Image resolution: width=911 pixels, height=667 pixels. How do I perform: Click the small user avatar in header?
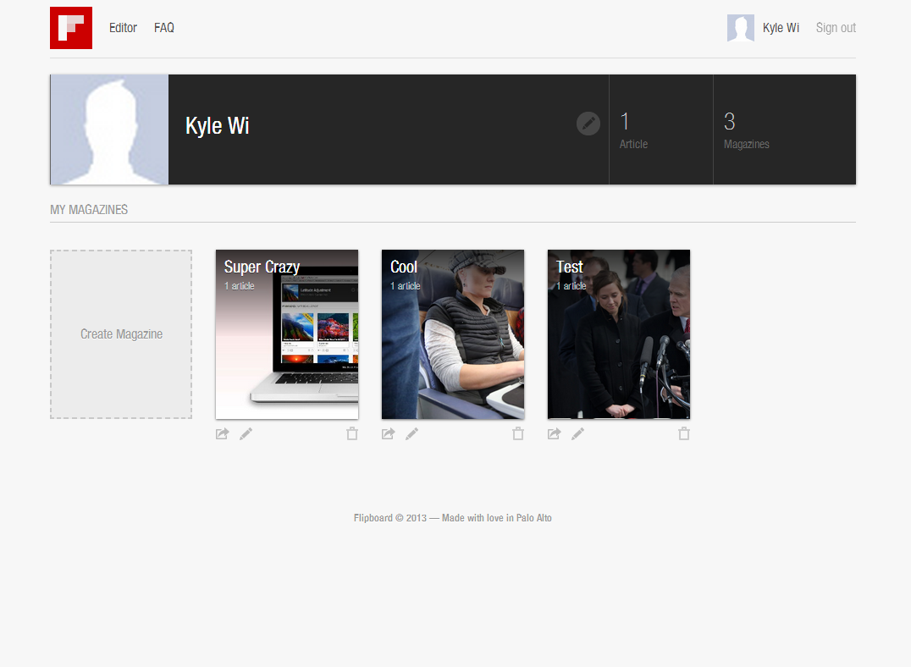coord(741,28)
